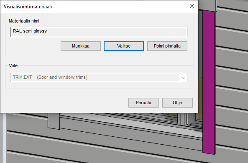Click the Valitse button
Screen dimensions: 248x163
point(124,46)
